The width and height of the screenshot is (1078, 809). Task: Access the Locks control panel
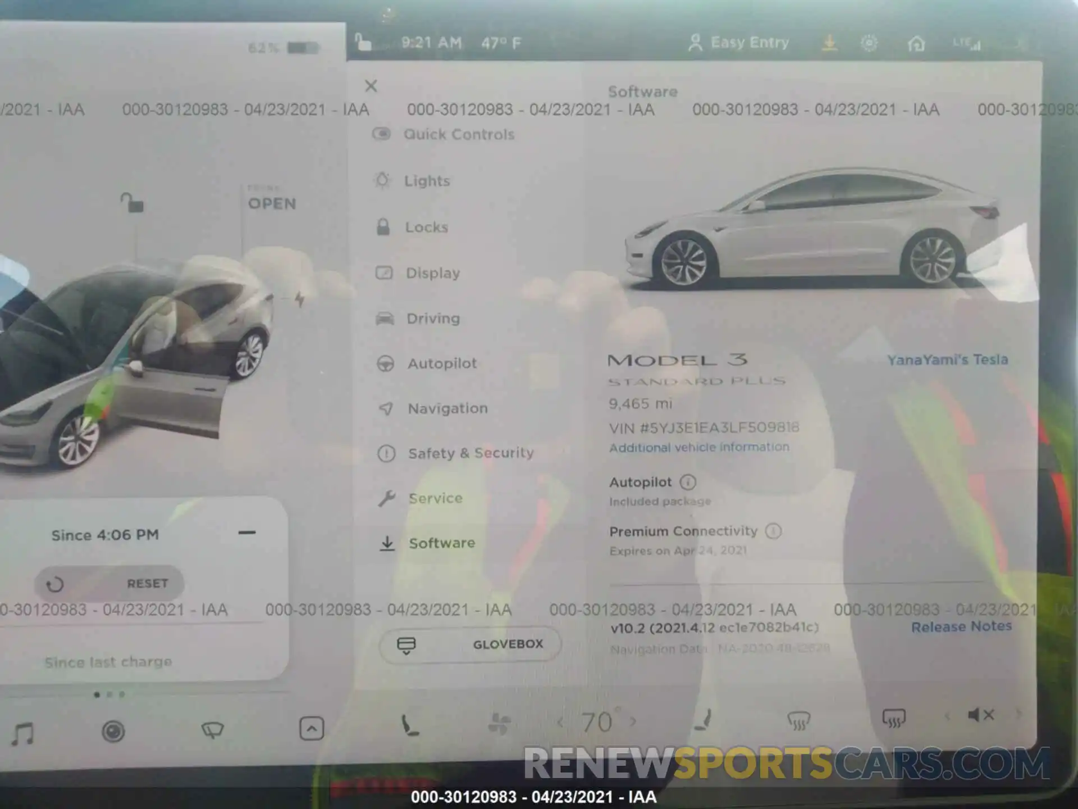pos(428,226)
